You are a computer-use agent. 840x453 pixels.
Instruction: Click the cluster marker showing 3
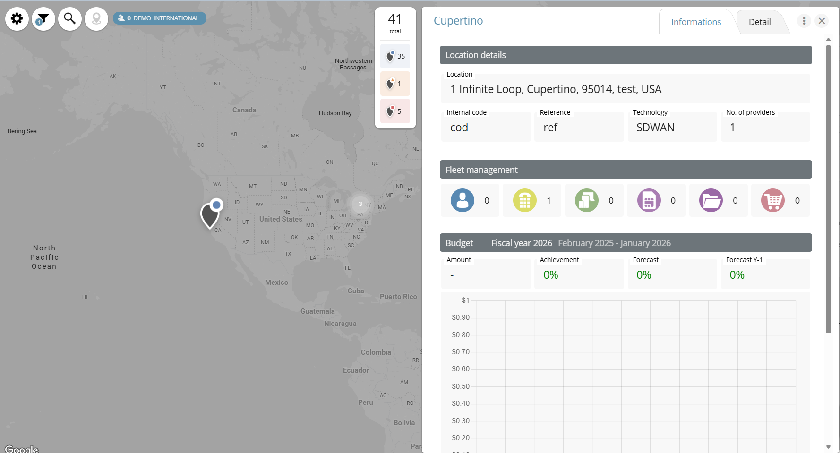point(360,204)
